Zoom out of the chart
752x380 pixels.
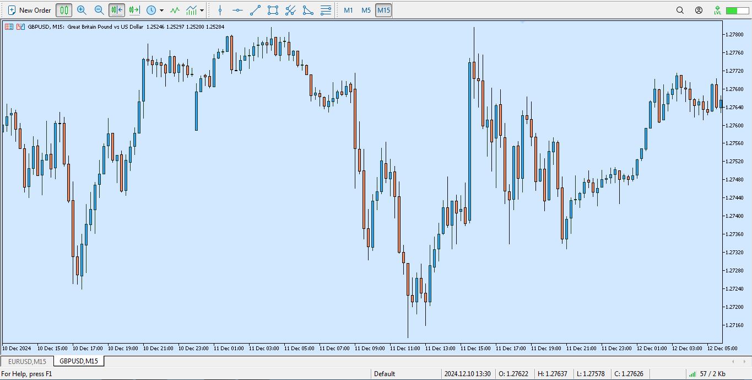99,10
